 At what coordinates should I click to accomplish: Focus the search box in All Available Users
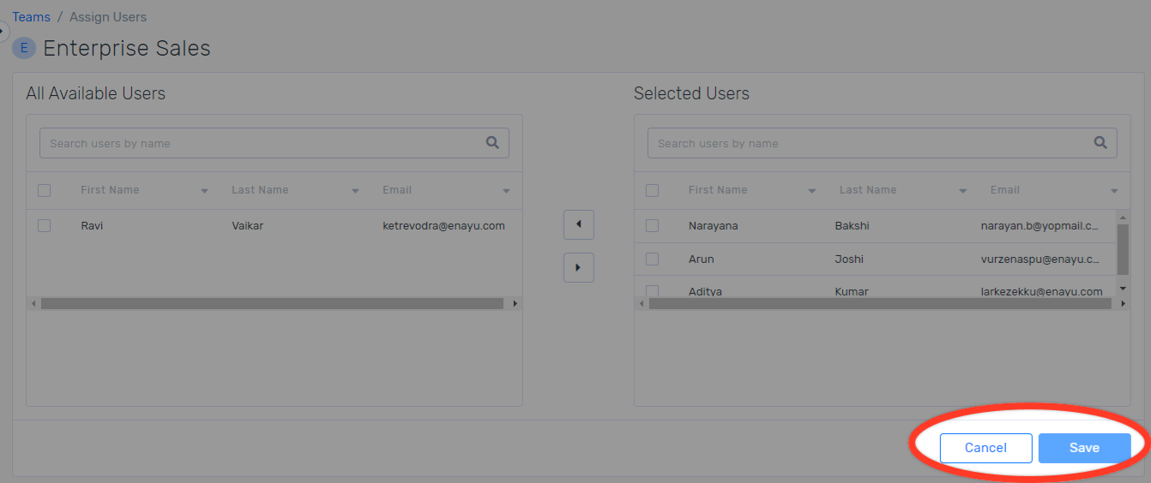point(274,143)
